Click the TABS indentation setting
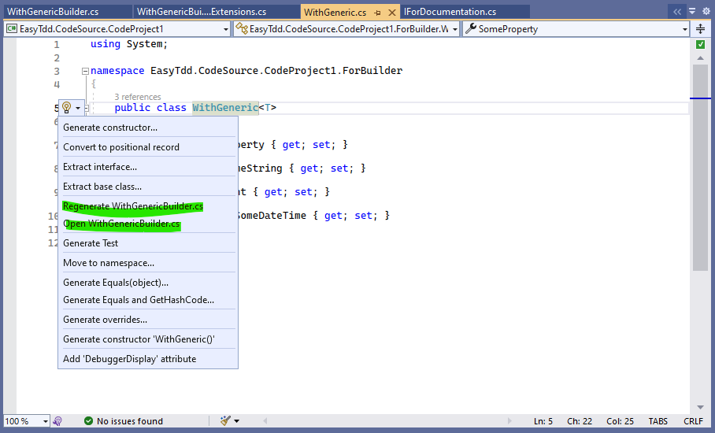The height and width of the screenshot is (433, 715). pyautogui.click(x=658, y=421)
